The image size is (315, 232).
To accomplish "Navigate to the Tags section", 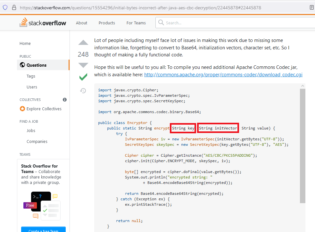I will tap(31, 76).
